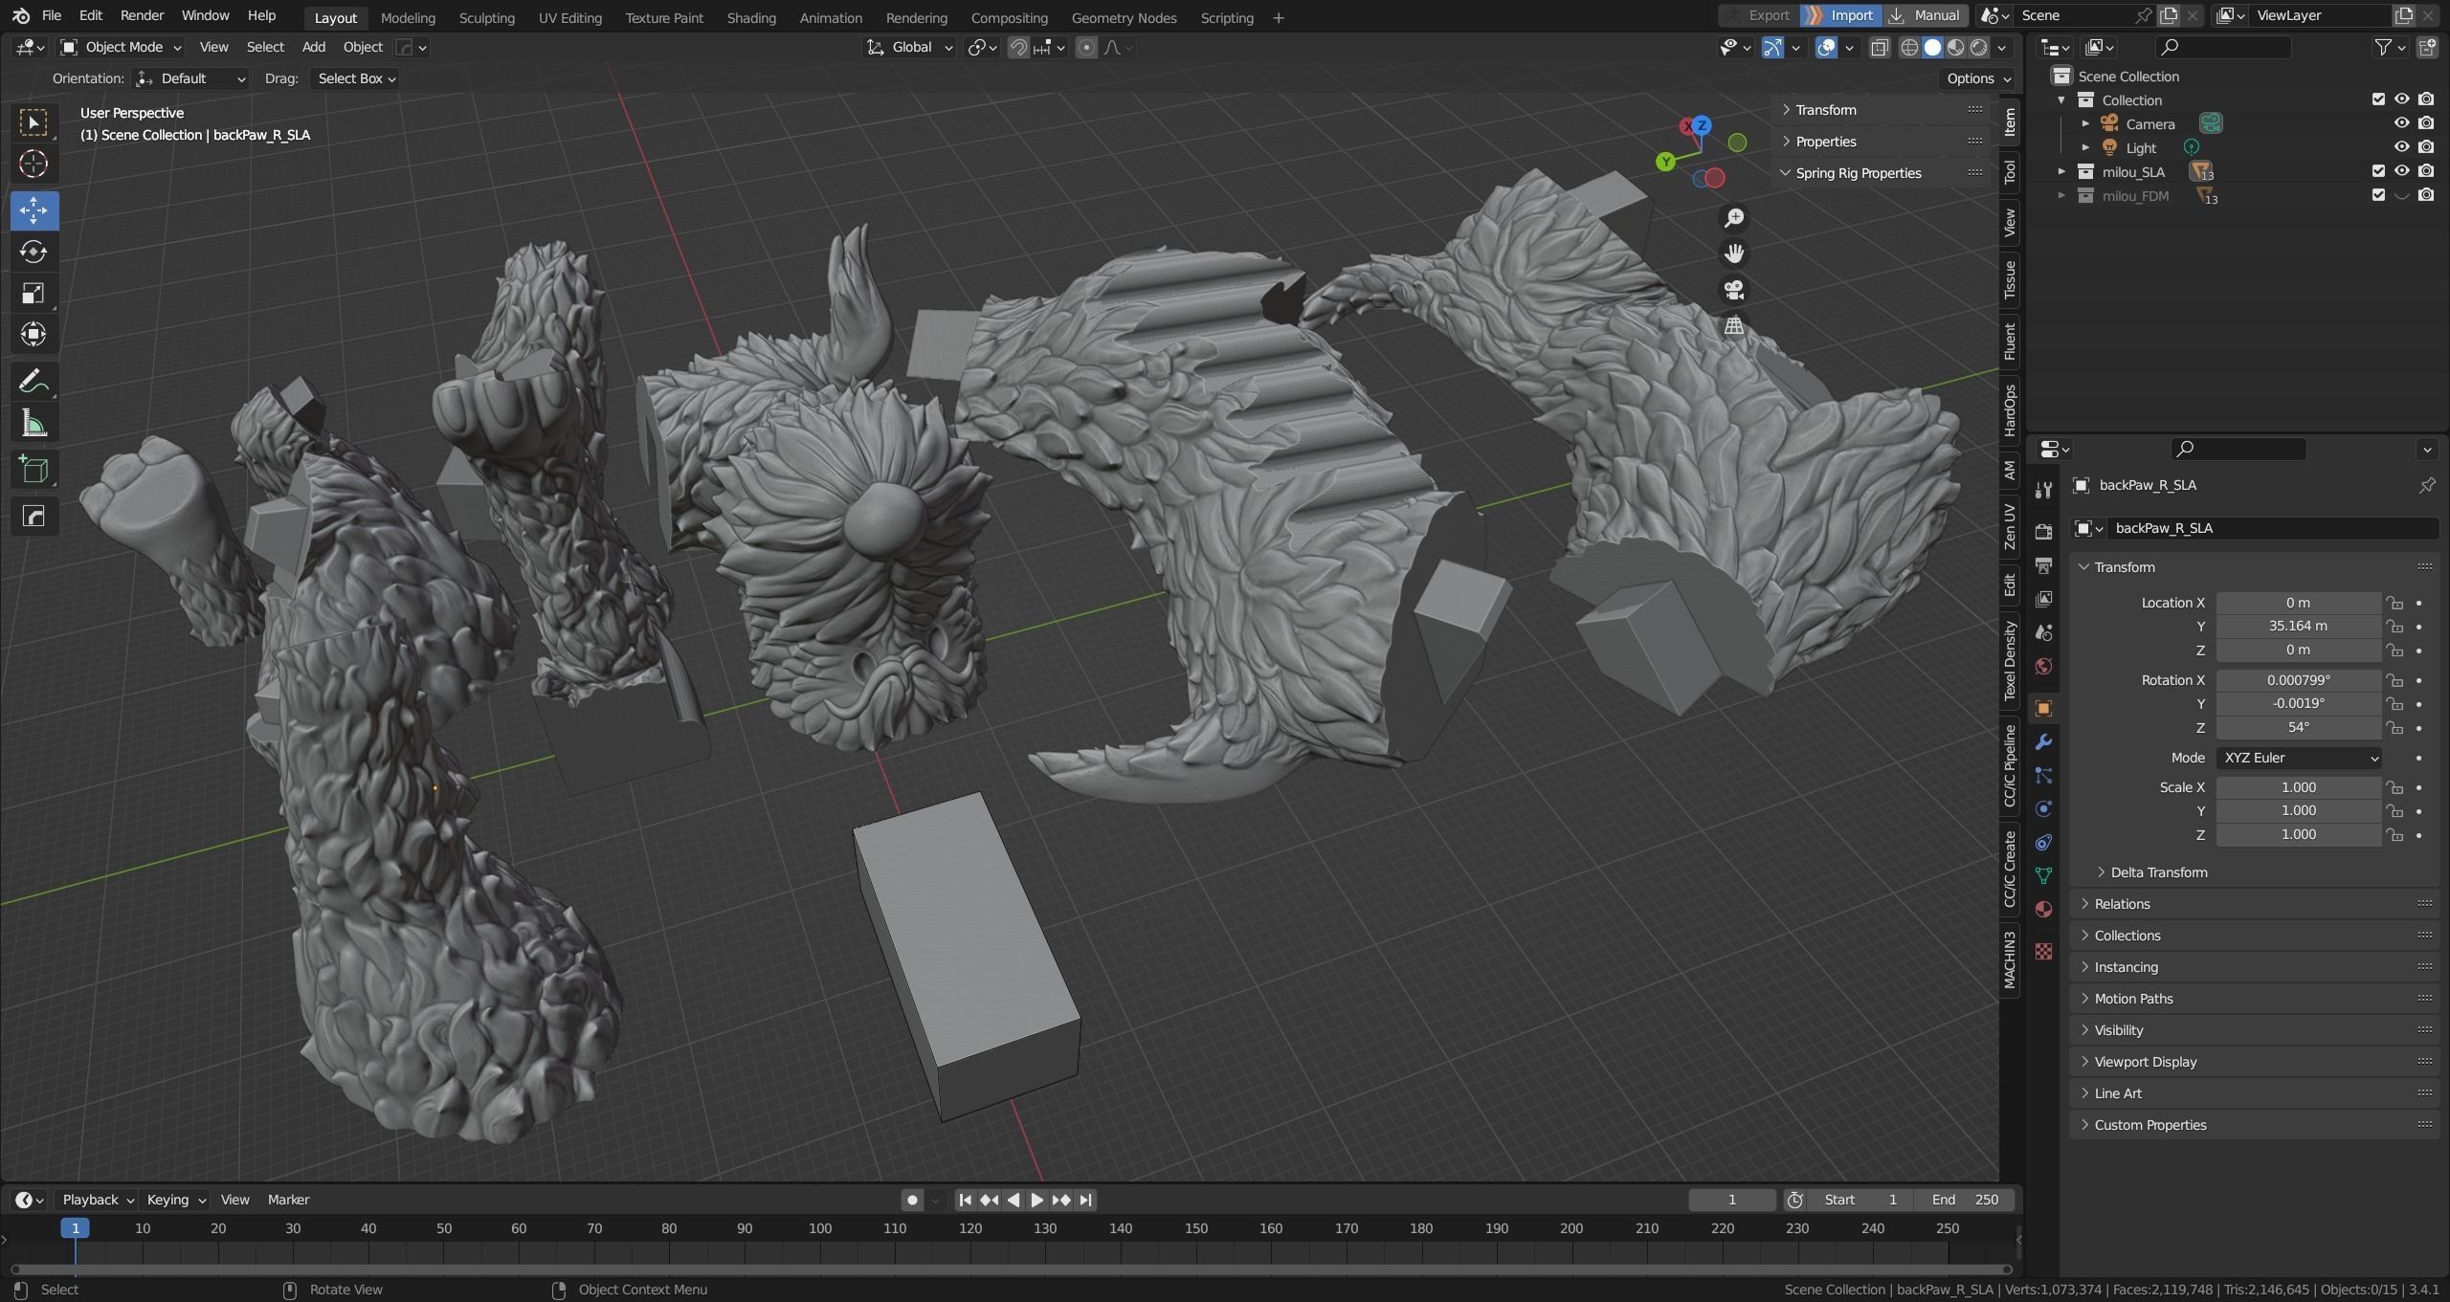2450x1302 pixels.
Task: Uncheck the milou_FDM collection checkbox
Action: click(x=2378, y=195)
